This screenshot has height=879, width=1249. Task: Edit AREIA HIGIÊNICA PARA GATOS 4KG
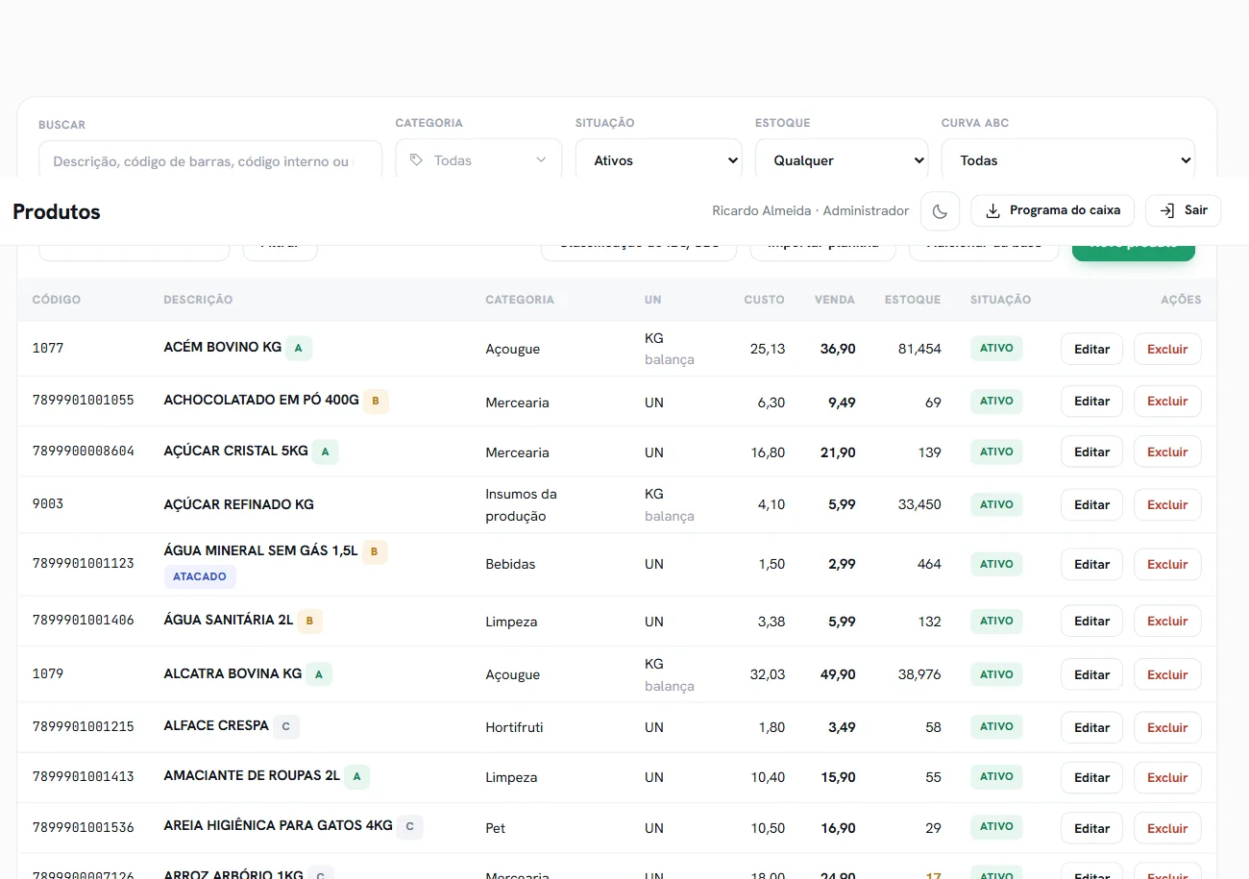(x=1091, y=828)
